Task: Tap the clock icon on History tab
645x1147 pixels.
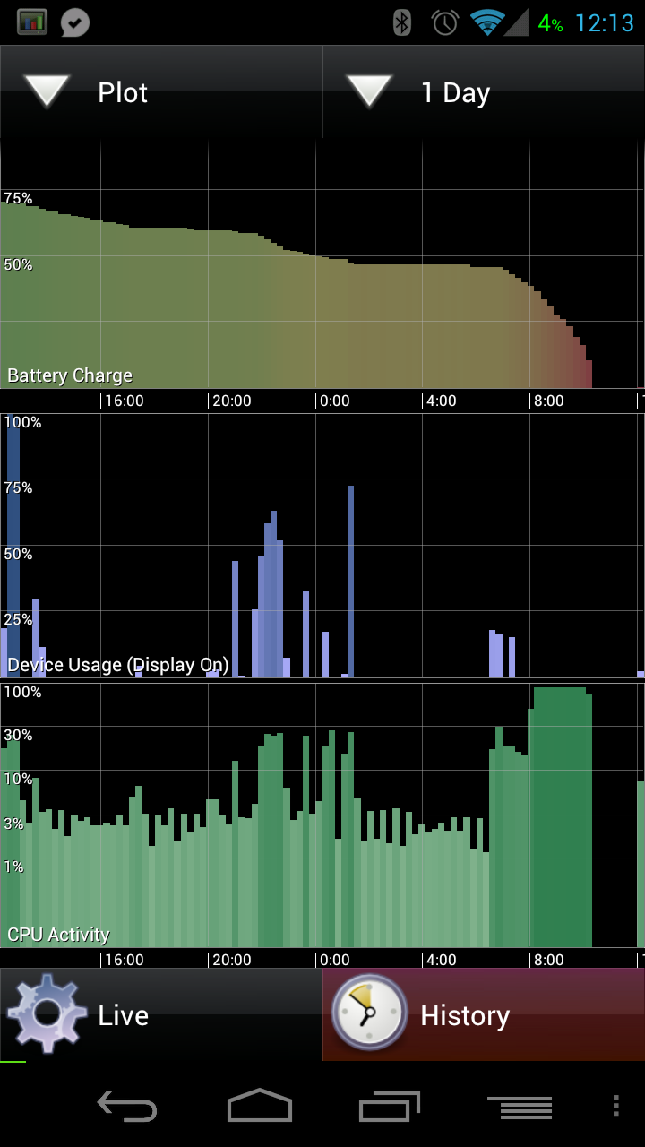Action: click(x=369, y=1013)
